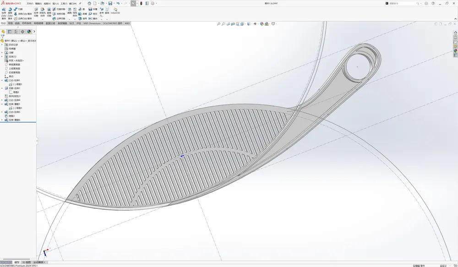The image size is (458, 267).
Task: Click the 自定义 status bar entry
Action: (x=443, y=266)
